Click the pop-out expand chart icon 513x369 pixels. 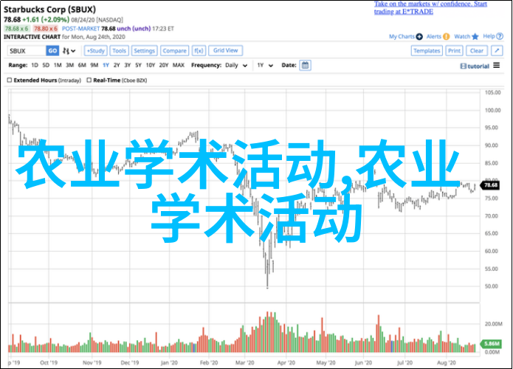[497, 51]
